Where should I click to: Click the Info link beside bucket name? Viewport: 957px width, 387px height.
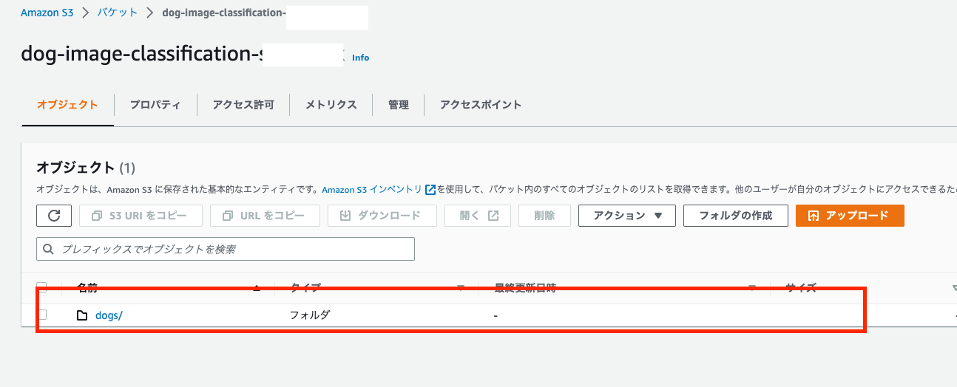(361, 58)
